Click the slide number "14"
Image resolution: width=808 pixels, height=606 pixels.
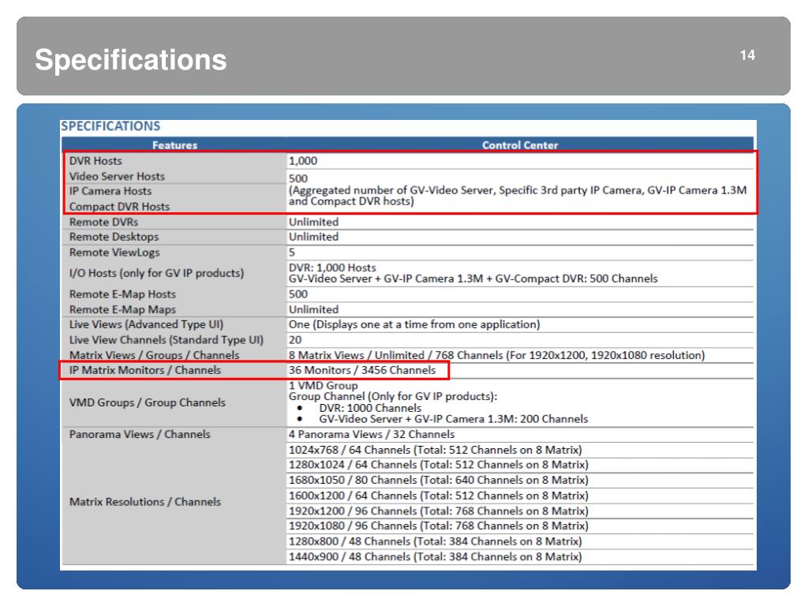tap(747, 56)
